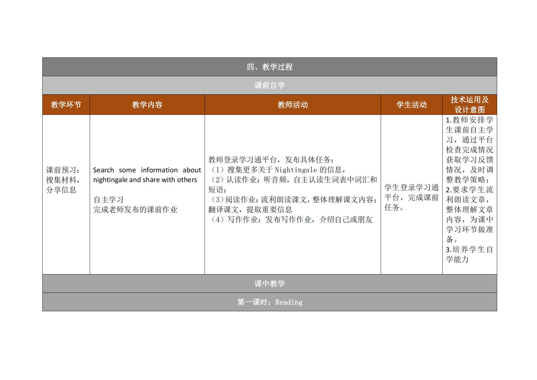Screen dimensions: 537x380
Task: Click the '第一课时:Reading' row
Action: pyautogui.click(x=269, y=302)
